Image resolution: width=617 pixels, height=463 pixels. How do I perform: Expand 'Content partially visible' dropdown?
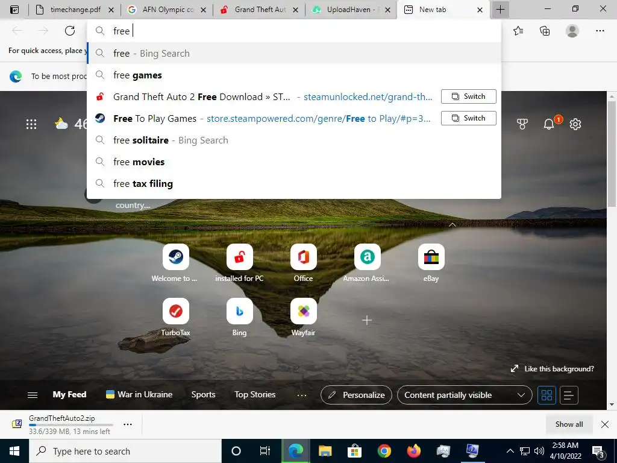pyautogui.click(x=465, y=395)
